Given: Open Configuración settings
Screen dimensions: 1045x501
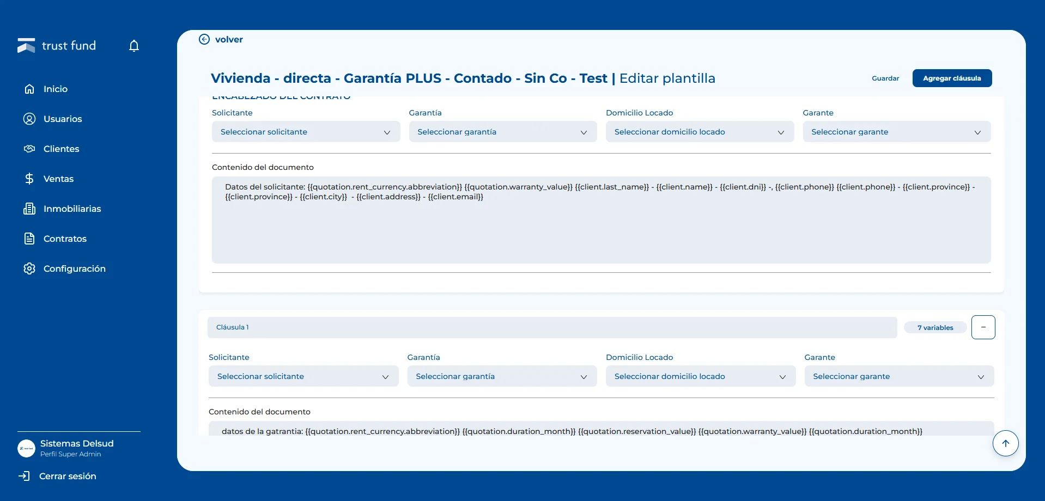Looking at the screenshot, I should pos(75,268).
